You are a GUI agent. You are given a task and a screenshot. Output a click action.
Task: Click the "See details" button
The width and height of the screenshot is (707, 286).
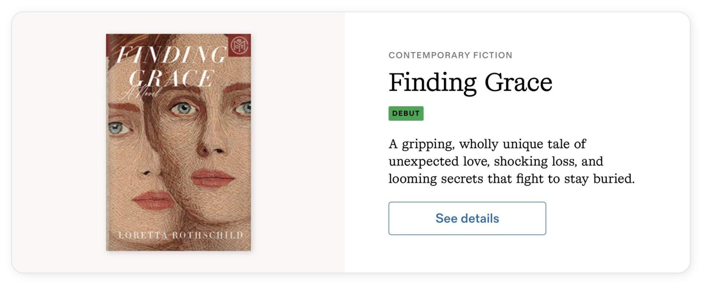(x=467, y=218)
